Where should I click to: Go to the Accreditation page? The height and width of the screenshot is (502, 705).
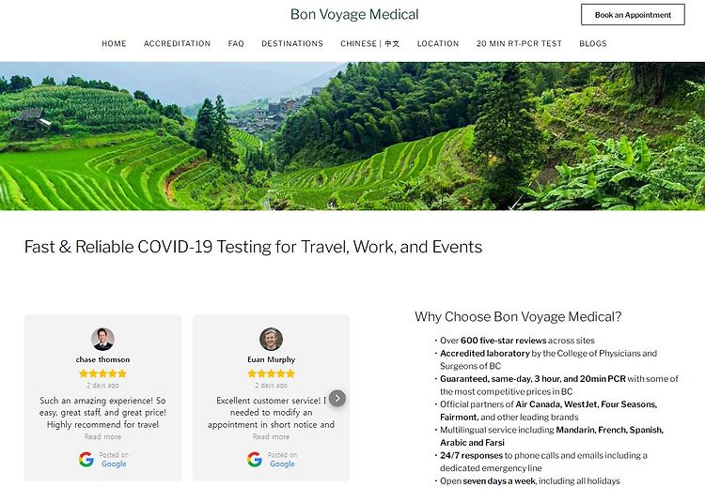(177, 43)
